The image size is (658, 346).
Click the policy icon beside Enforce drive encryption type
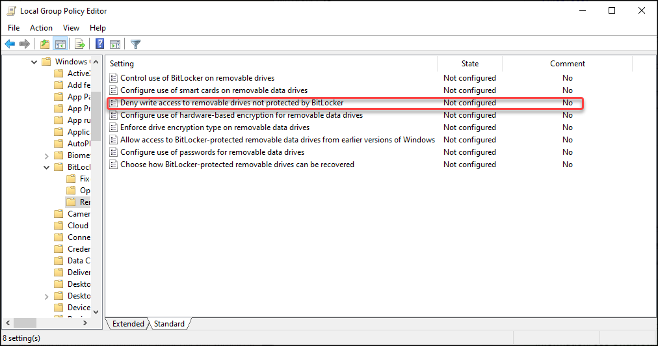[x=113, y=127]
